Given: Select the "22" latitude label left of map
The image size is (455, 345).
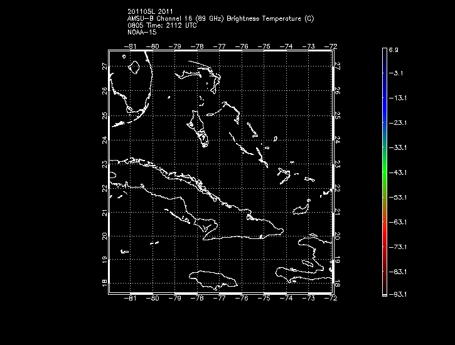Looking at the screenshot, I should coord(104,188).
